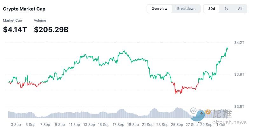The height and width of the screenshot is (131, 253).
Task: Click the 17 Sep date label
Action: (x=119, y=125)
